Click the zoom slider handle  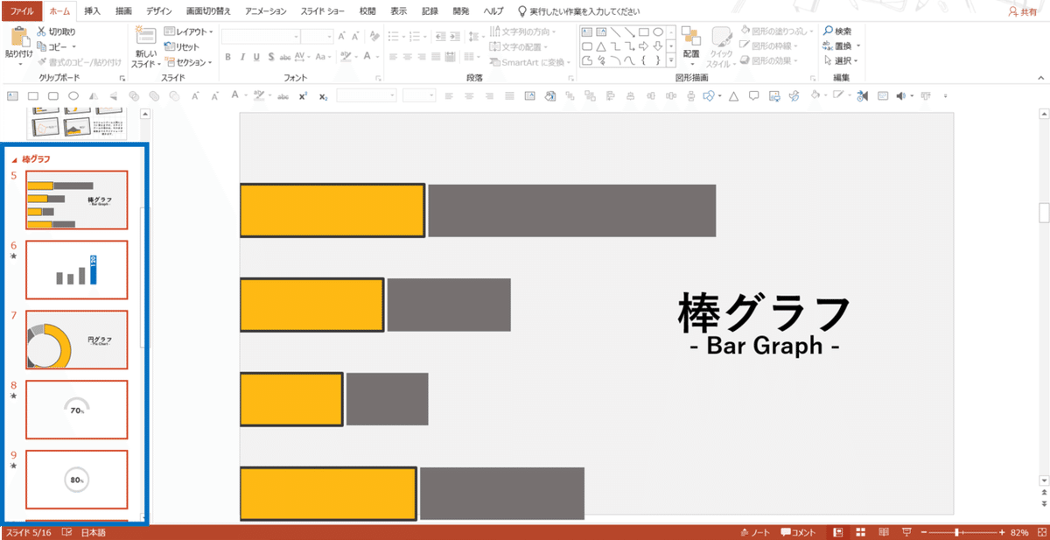point(958,532)
